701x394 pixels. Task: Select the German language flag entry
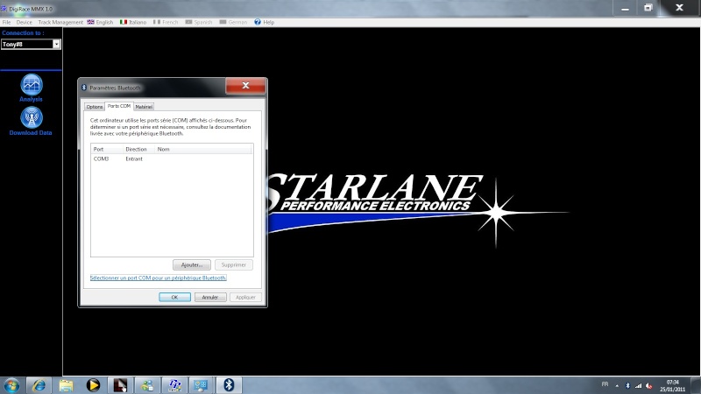click(233, 22)
